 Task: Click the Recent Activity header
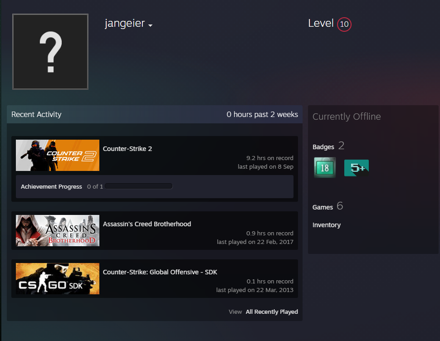36,114
